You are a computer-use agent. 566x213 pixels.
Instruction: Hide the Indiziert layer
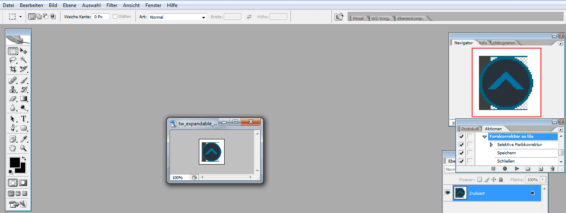(447, 193)
